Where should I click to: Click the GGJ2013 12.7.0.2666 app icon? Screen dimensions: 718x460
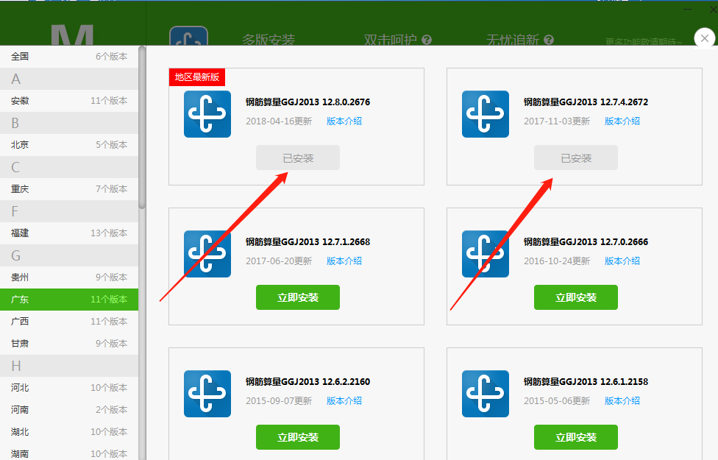486,254
